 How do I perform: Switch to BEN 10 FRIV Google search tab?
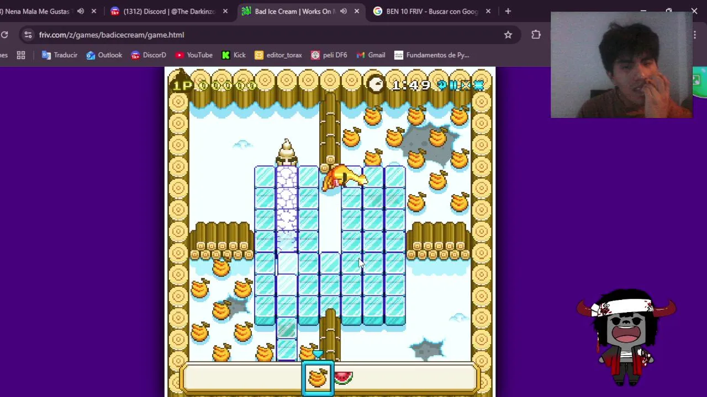click(x=432, y=11)
